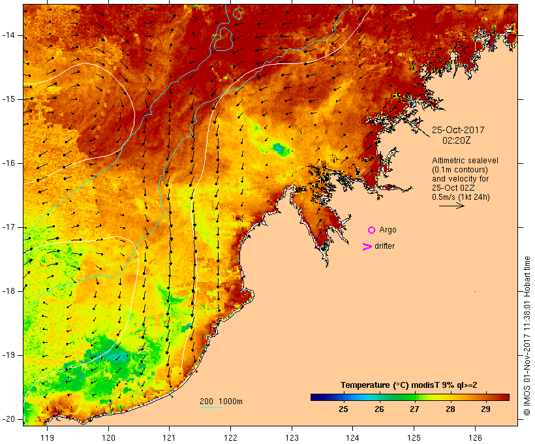Click color bar tick label 28
Screen dimensions: 535x444
(450, 409)
